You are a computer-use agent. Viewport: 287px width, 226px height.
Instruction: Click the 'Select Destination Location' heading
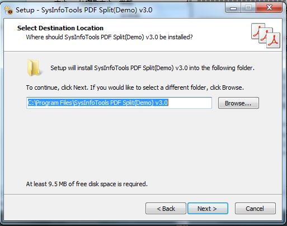tap(60, 28)
